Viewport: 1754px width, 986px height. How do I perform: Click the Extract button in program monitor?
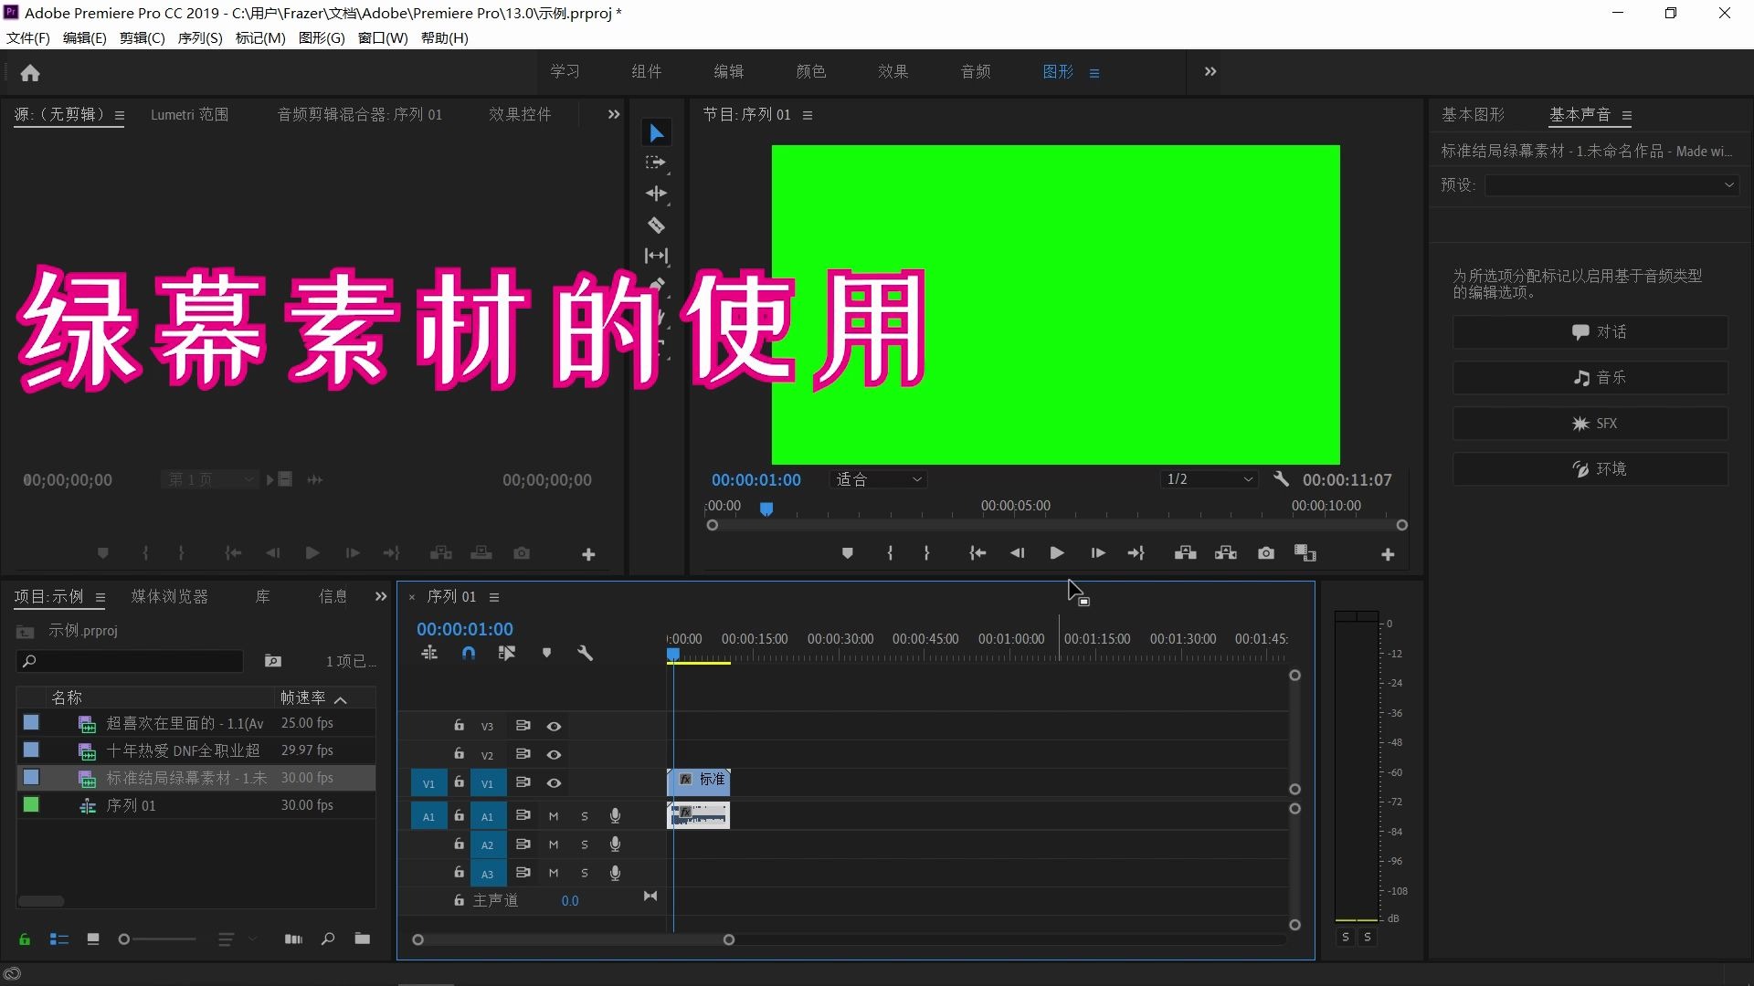click(1226, 553)
